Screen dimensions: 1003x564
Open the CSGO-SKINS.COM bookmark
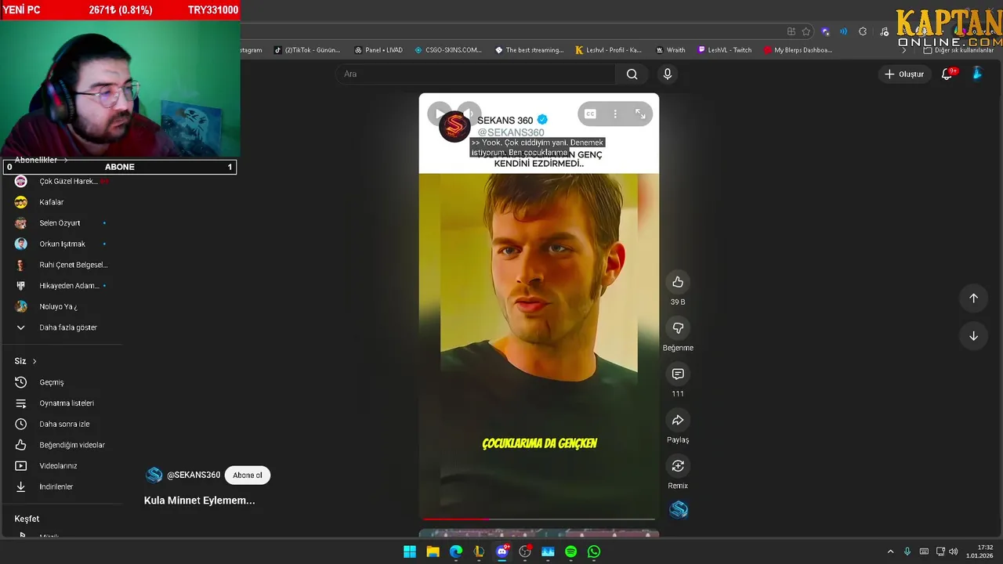point(448,50)
